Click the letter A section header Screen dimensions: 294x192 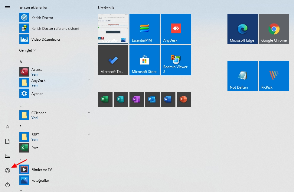point(21,61)
